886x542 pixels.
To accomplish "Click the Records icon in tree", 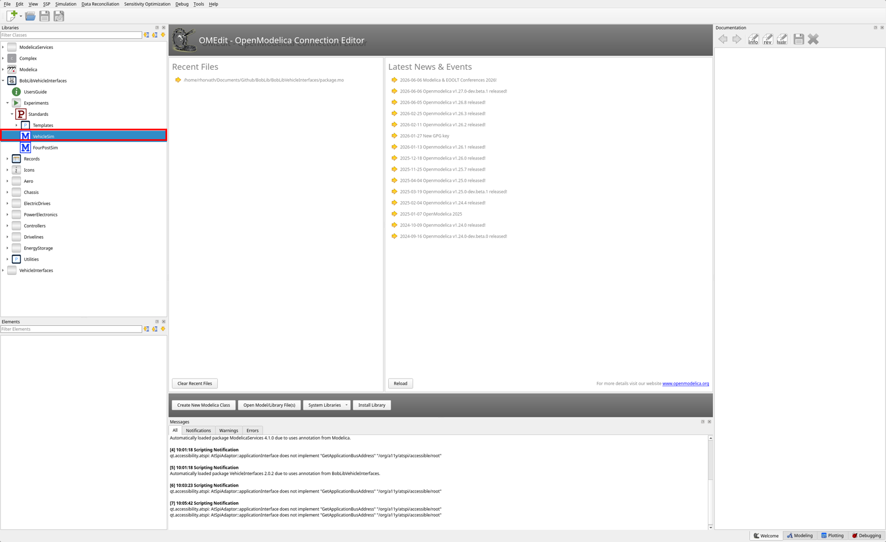I will (x=16, y=159).
